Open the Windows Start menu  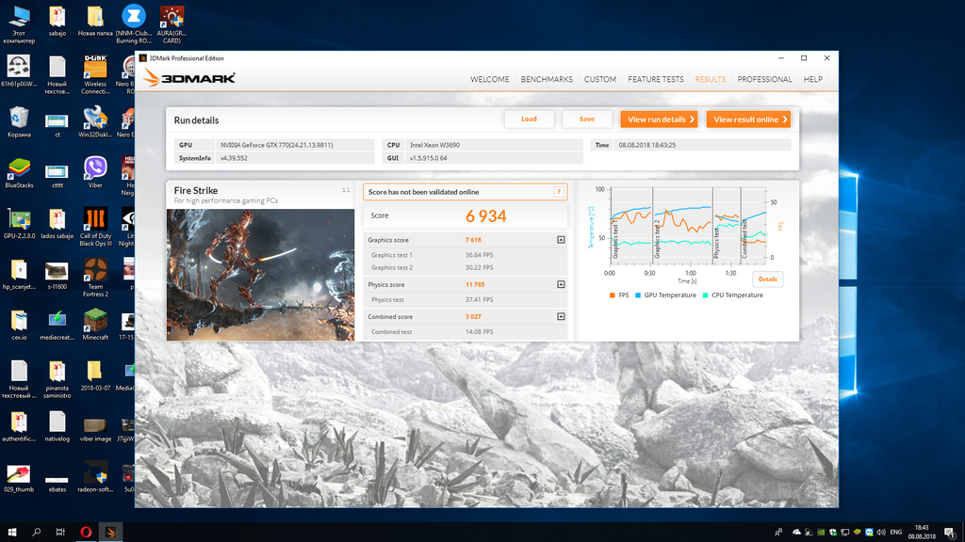(x=11, y=532)
